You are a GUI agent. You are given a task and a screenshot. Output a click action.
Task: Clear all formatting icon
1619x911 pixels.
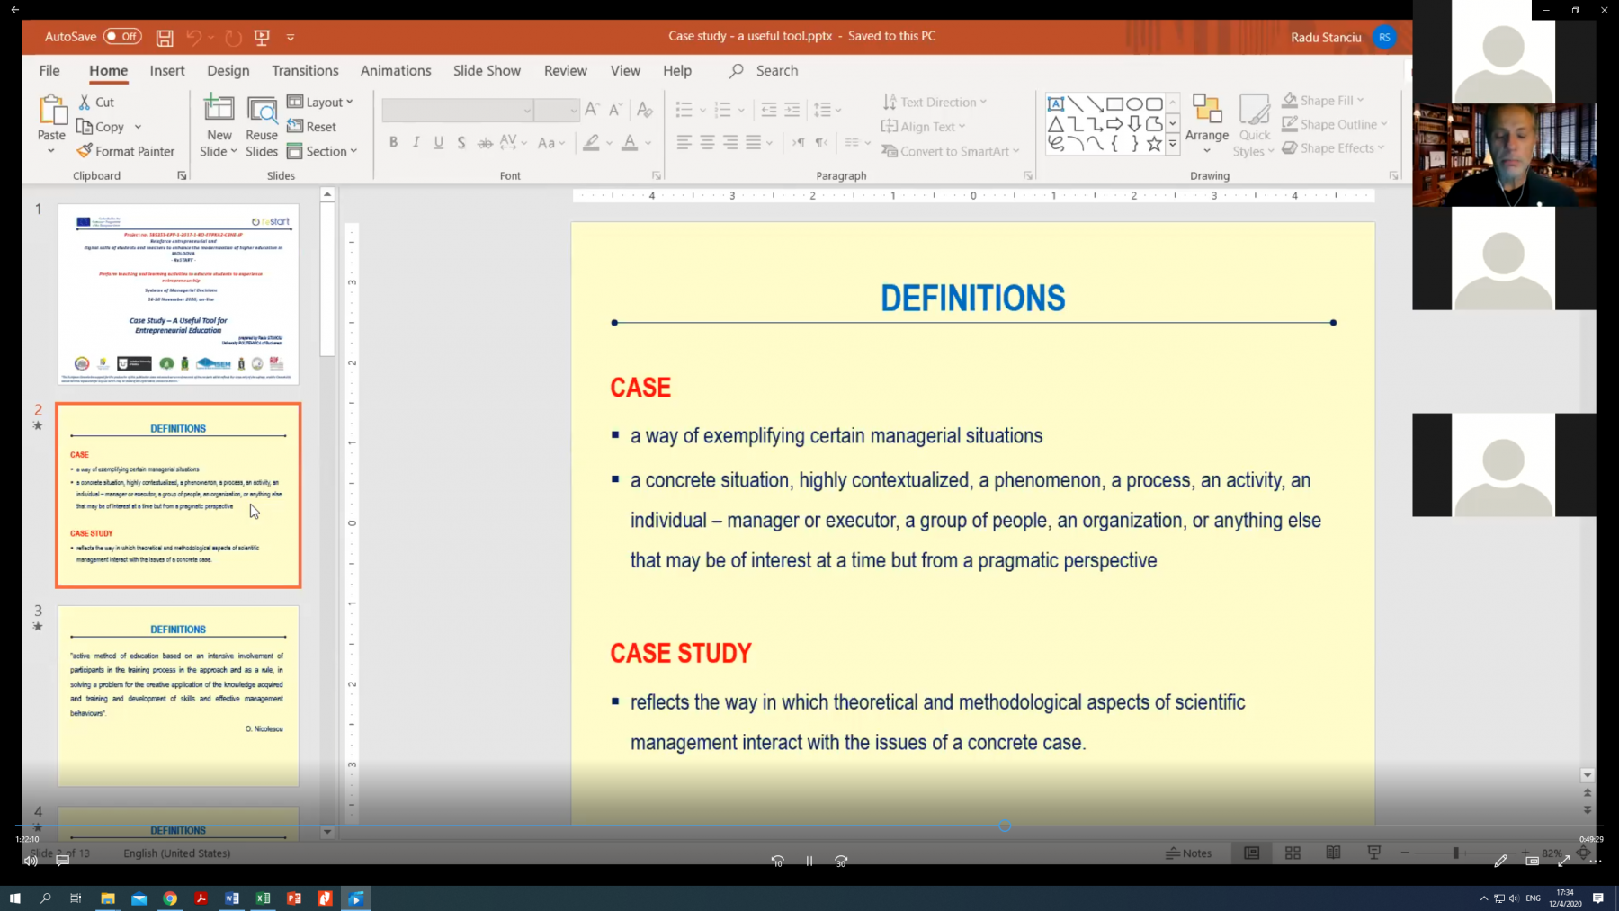tap(645, 110)
